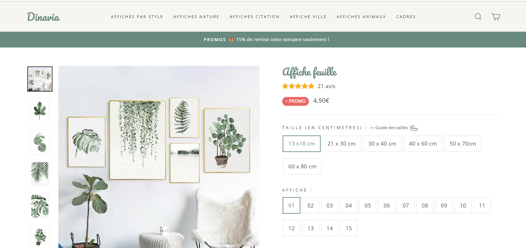
Task: Open the shopping cart icon
Action: tap(496, 17)
